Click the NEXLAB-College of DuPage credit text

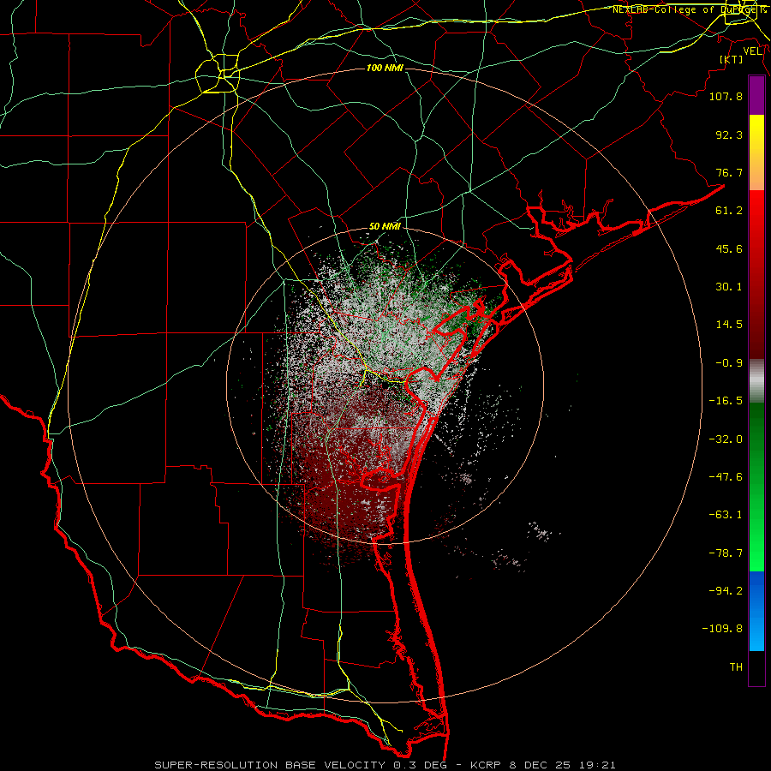click(x=690, y=9)
